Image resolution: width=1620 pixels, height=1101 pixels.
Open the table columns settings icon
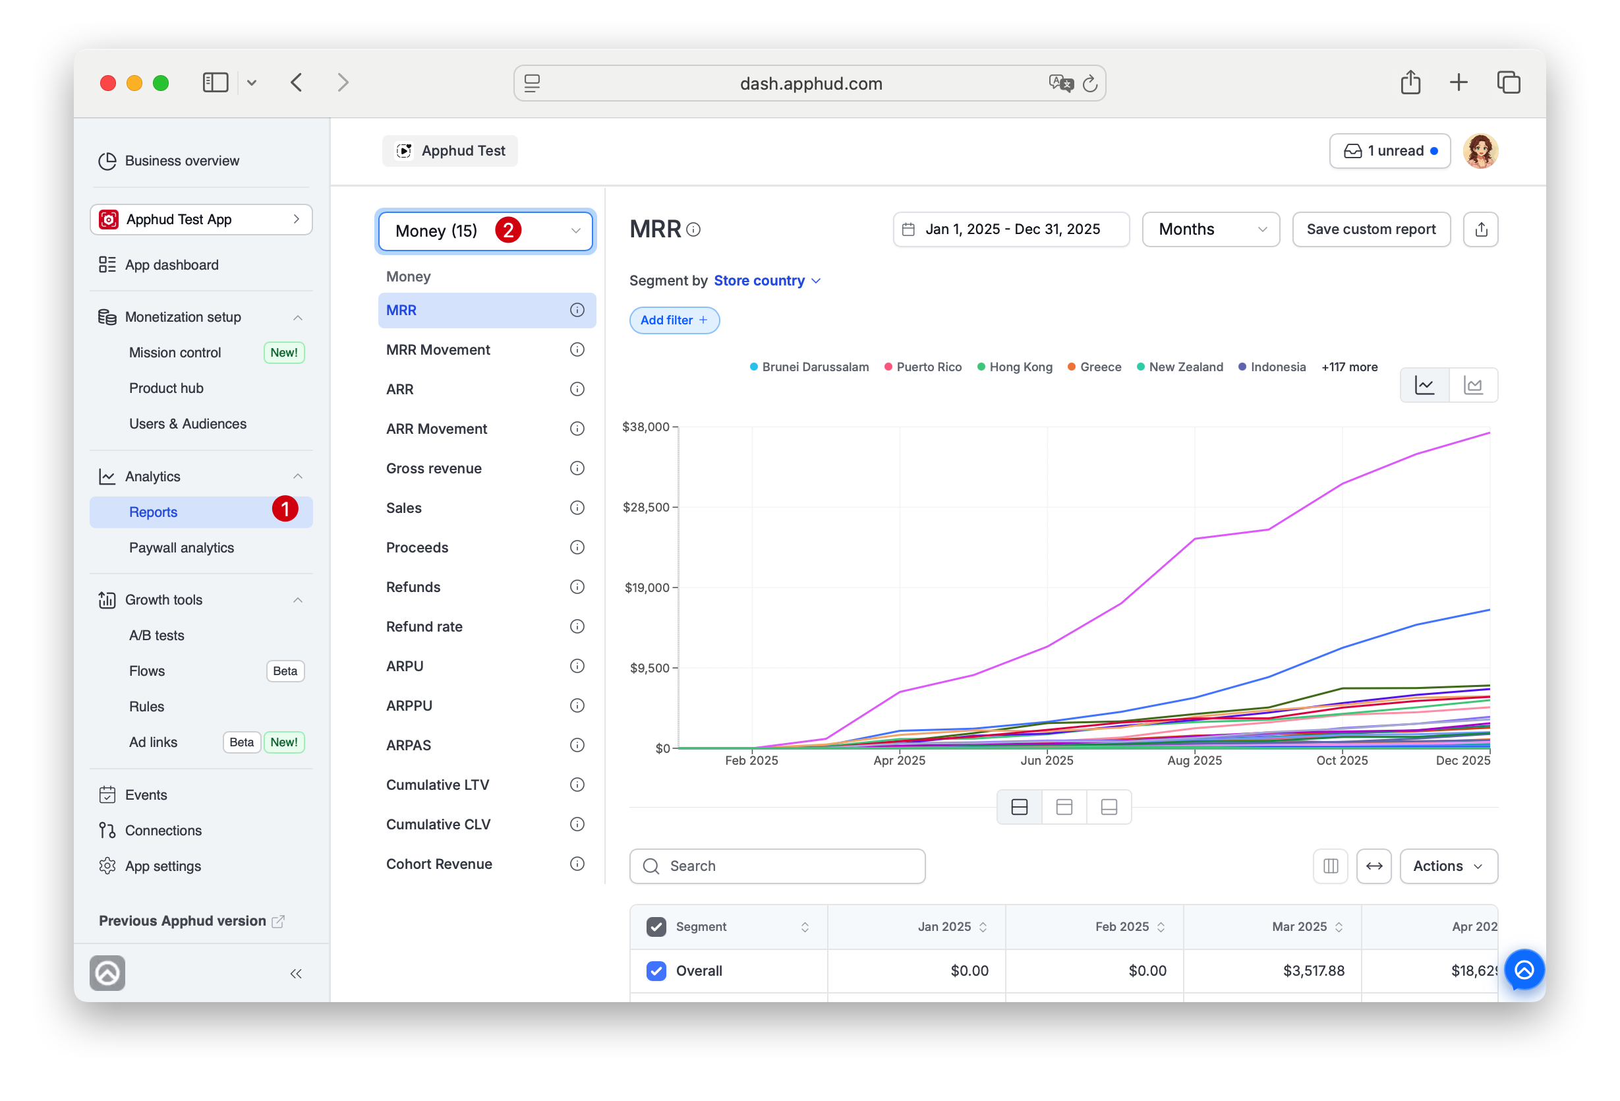[x=1331, y=866]
